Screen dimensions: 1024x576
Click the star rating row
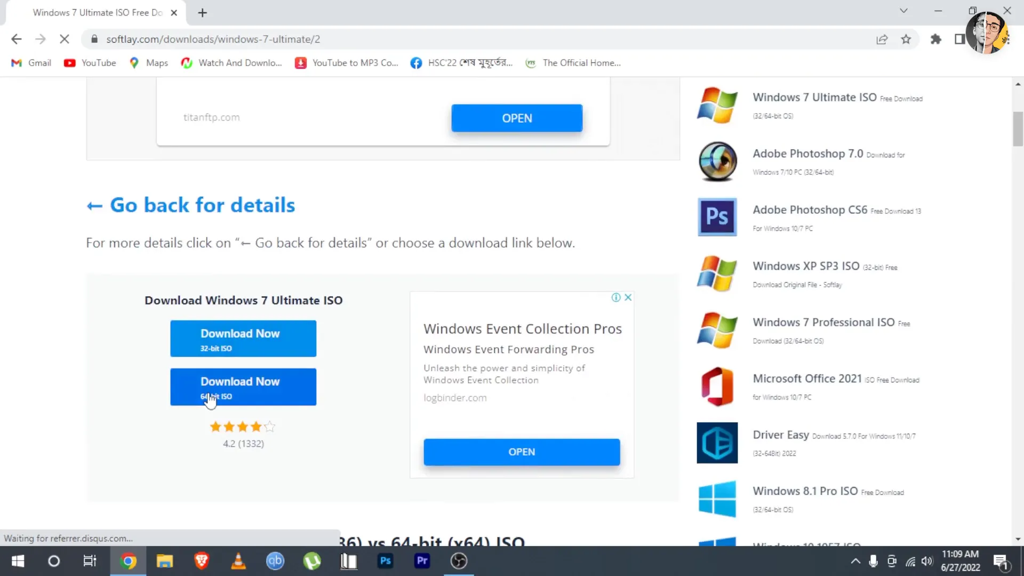click(x=243, y=427)
